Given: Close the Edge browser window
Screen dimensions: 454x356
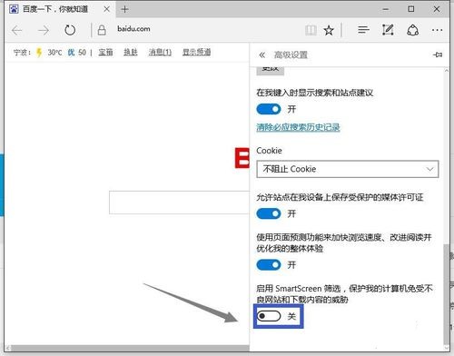Looking at the screenshot, I should (x=437, y=9).
